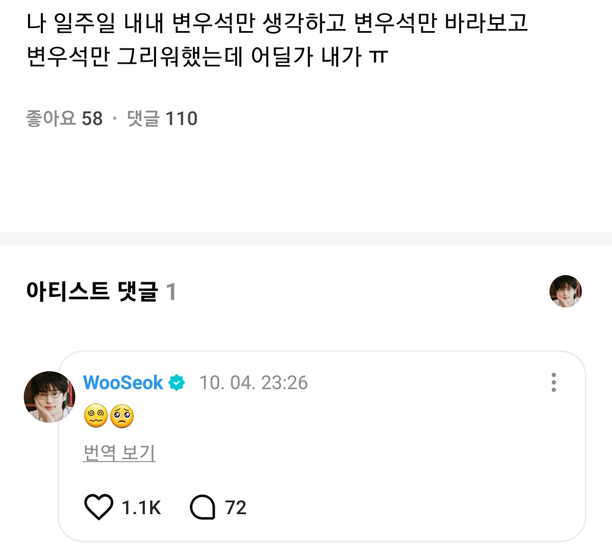The width and height of the screenshot is (612, 552).
Task: Open replies via the speech bubble icon
Action: coord(202,508)
